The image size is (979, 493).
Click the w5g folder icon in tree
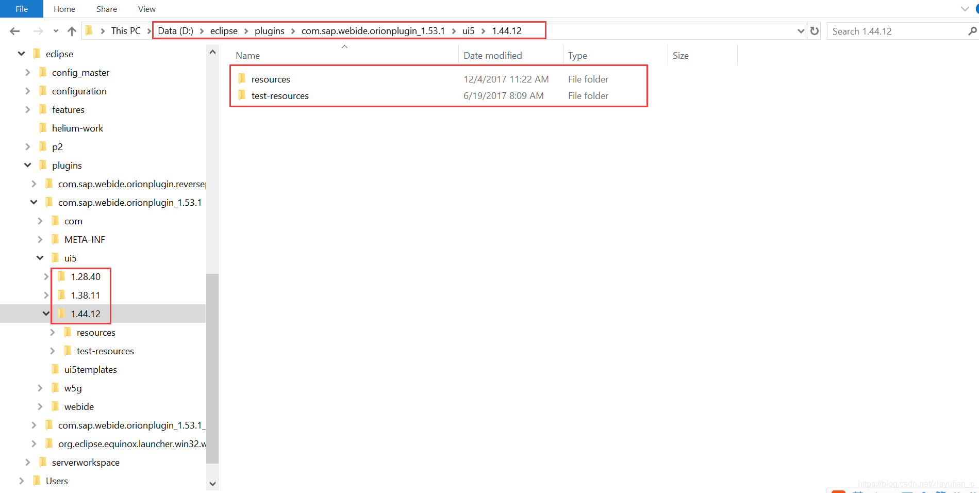pos(55,387)
